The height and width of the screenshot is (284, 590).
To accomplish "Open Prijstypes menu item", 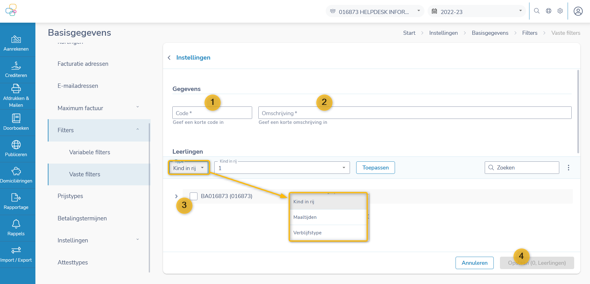I will pyautogui.click(x=70, y=196).
